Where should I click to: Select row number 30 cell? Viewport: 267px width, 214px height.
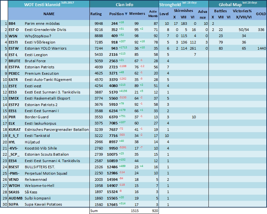5,204
